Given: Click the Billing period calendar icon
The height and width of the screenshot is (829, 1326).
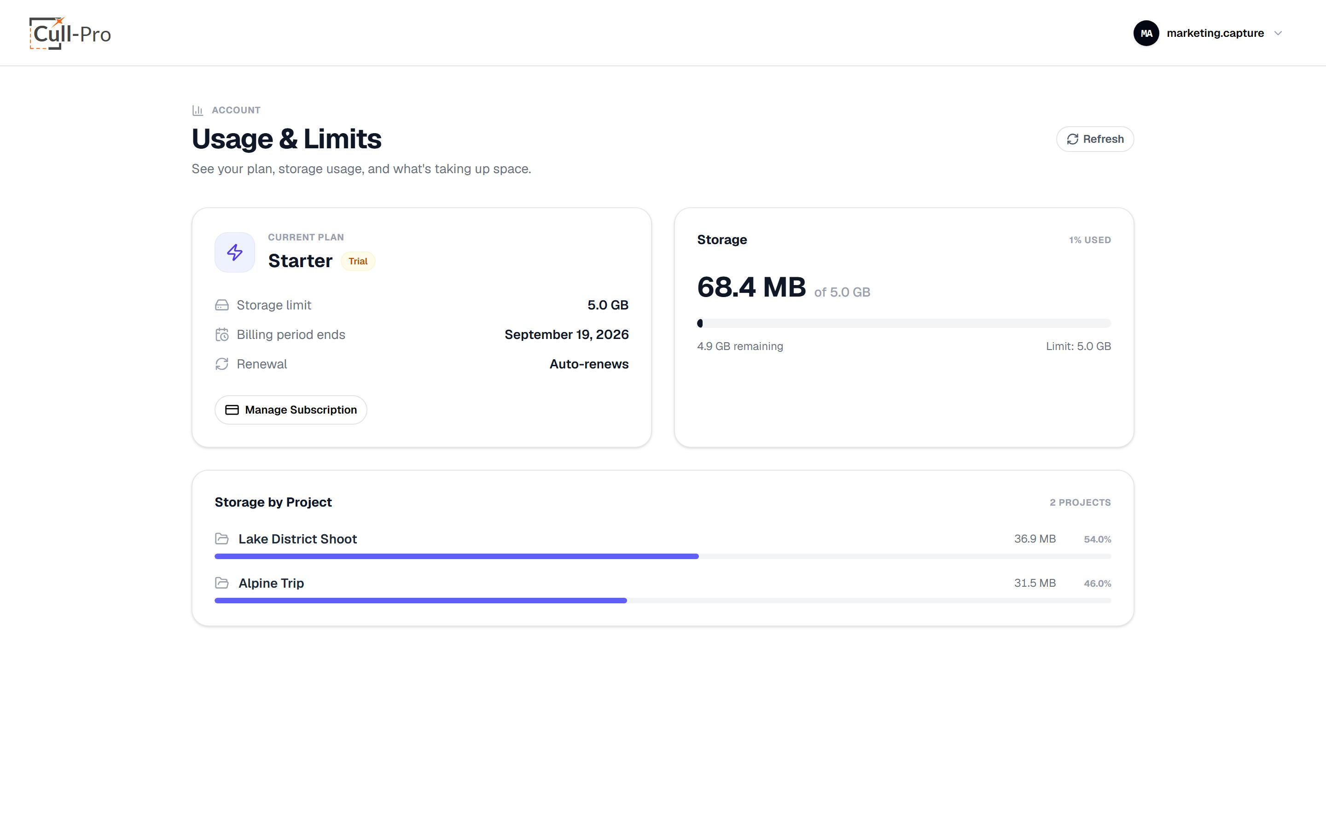Looking at the screenshot, I should (x=222, y=334).
